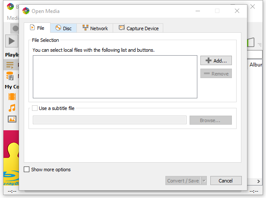Viewport: 266px width, 198px height.
Task: Click the play button in main window
Action: [x=11, y=41]
